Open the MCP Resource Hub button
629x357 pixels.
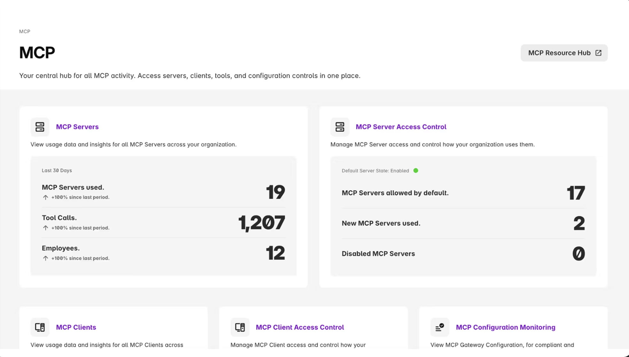pyautogui.click(x=559, y=53)
